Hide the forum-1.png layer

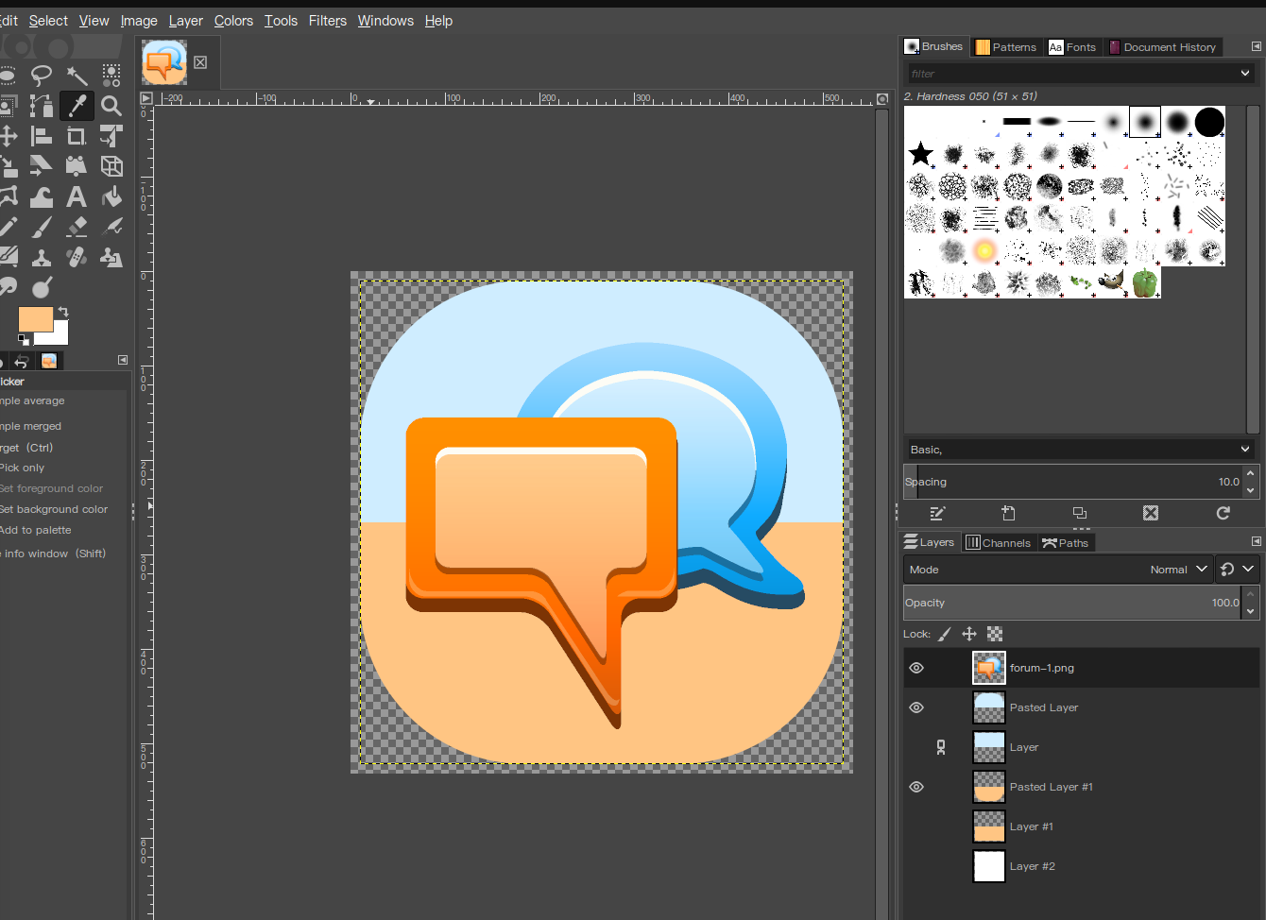(x=915, y=668)
